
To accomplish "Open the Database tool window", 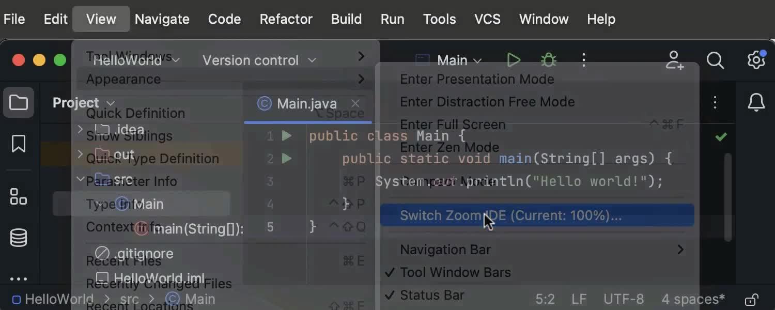I will (x=19, y=238).
